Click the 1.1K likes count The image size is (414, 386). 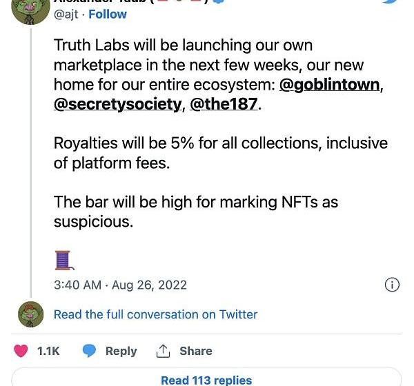[48, 351]
